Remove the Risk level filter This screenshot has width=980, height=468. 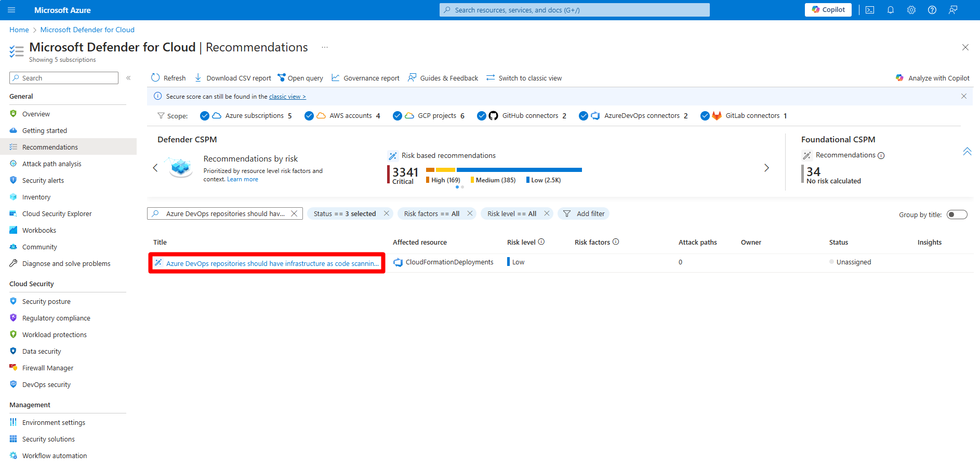[x=547, y=213]
